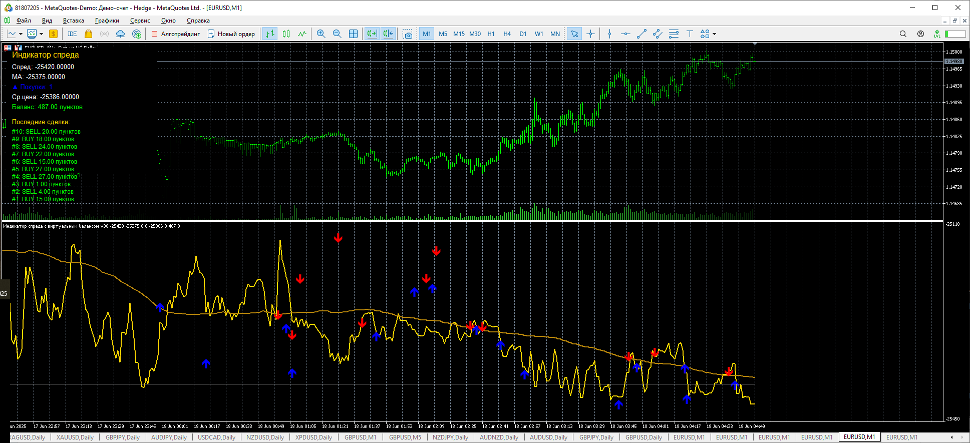Open the Market shopping bag icon
This screenshot has height=443, width=970.
point(89,34)
